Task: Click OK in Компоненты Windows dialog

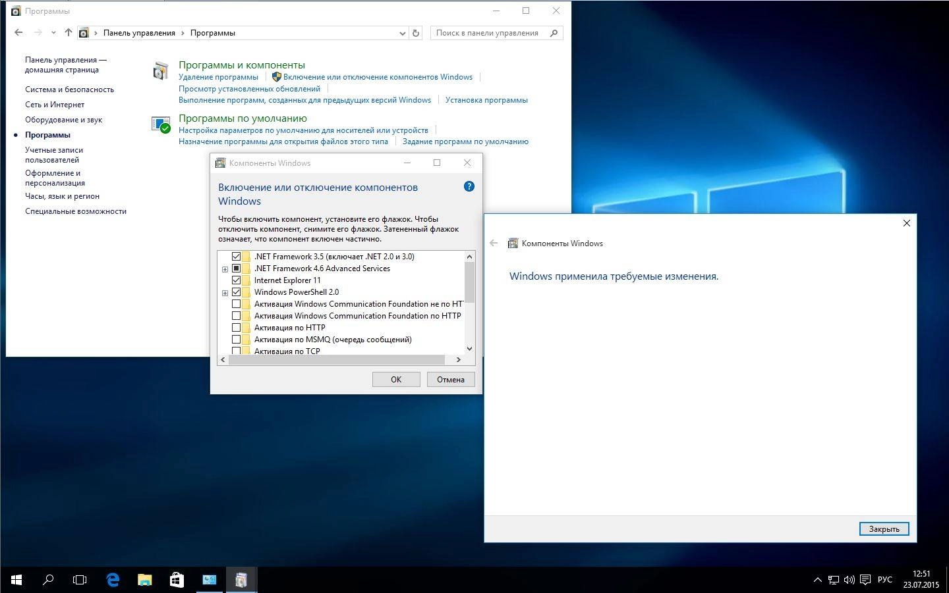Action: (x=396, y=379)
